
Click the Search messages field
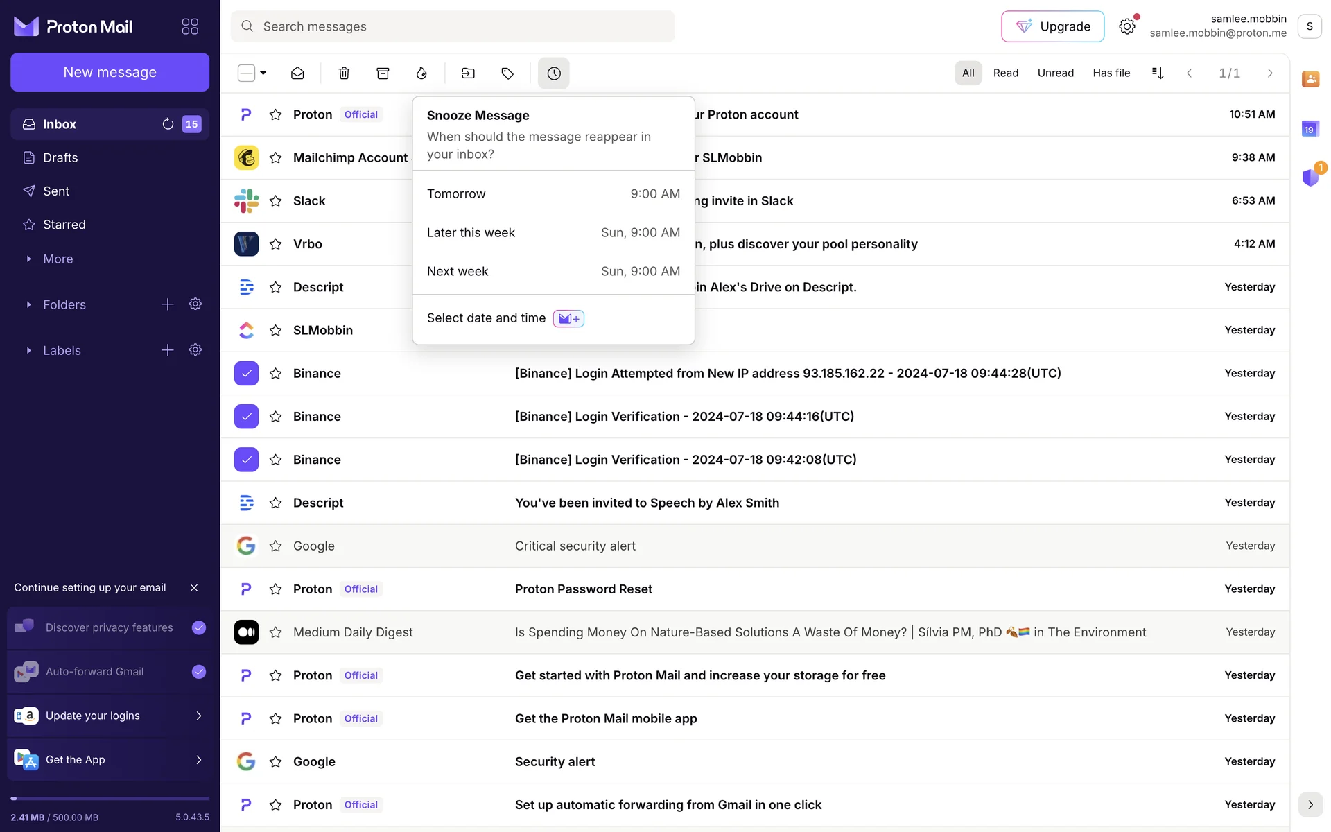[x=453, y=26]
